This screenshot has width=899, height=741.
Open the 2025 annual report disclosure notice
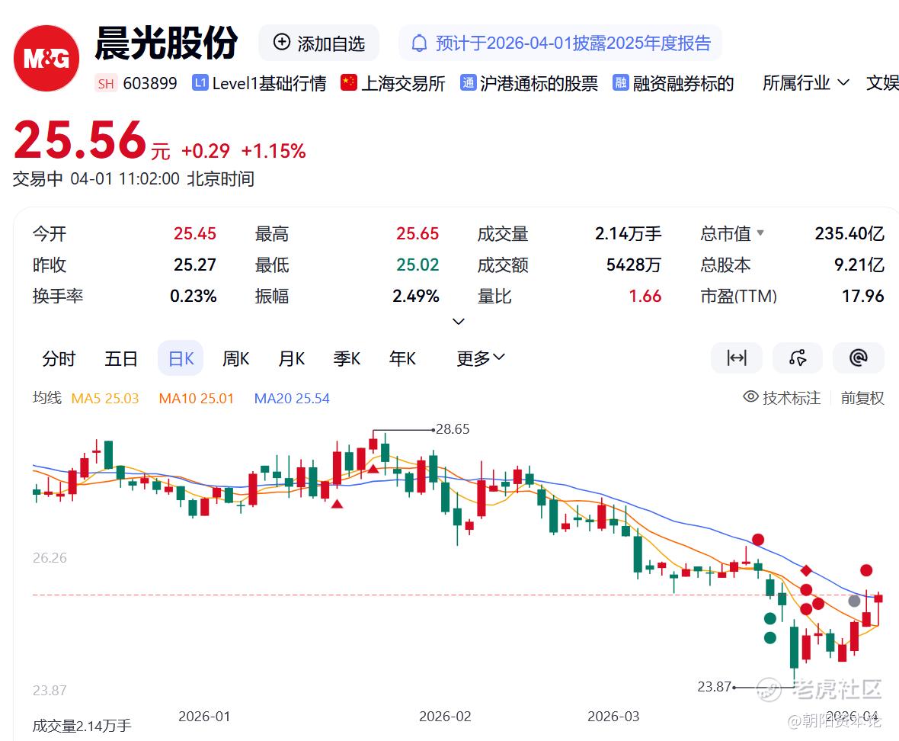pyautogui.click(x=560, y=43)
